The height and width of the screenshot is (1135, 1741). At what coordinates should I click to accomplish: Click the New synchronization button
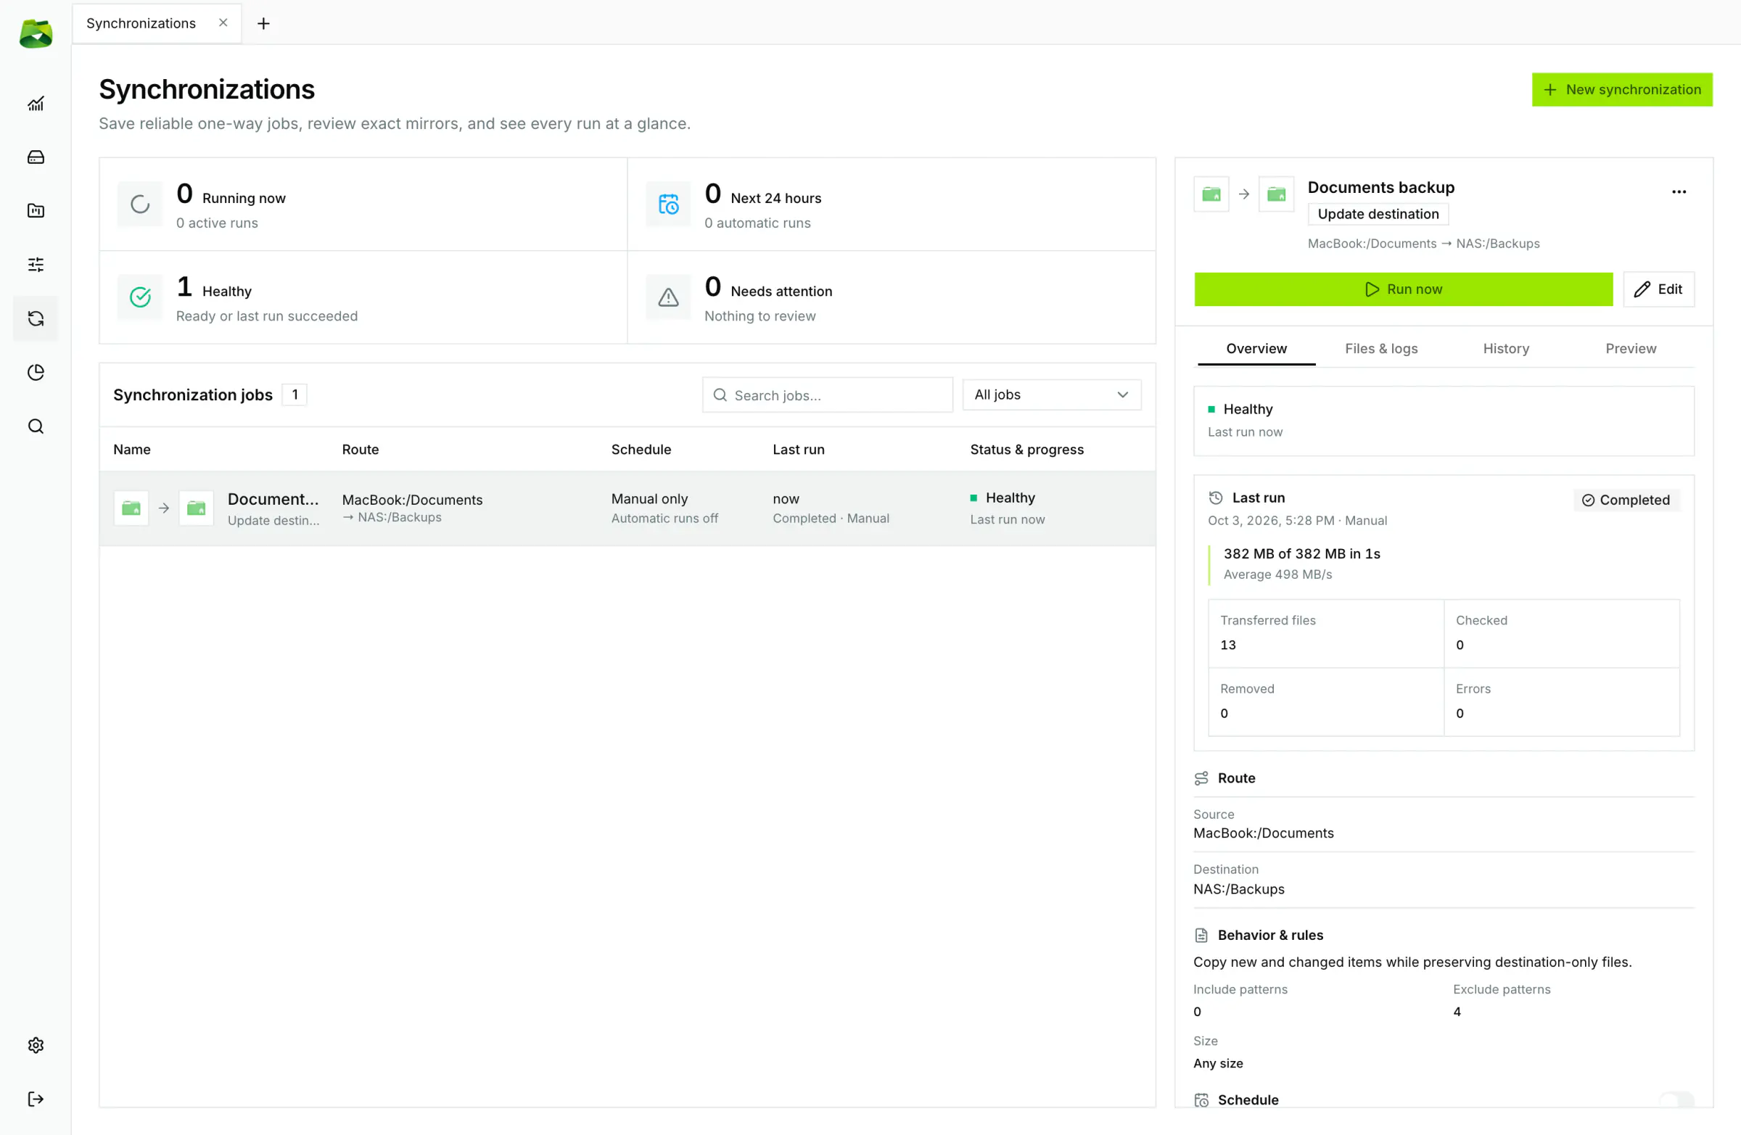coord(1623,89)
